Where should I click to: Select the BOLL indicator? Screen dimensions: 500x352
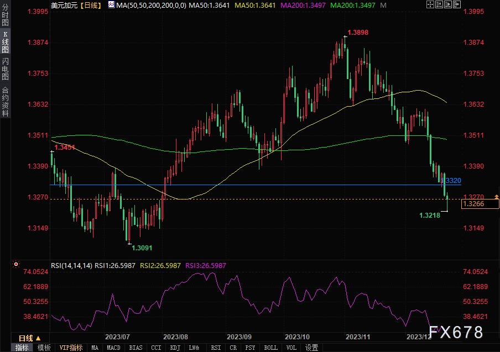270,348
